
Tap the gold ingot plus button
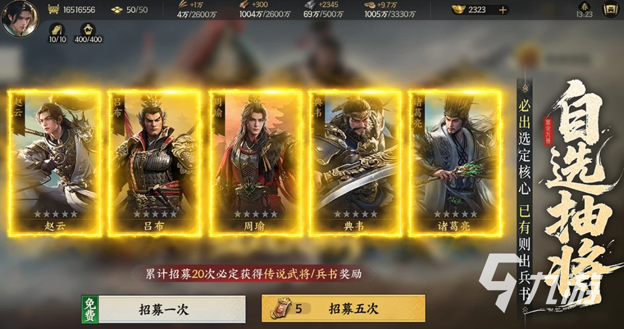click(503, 10)
